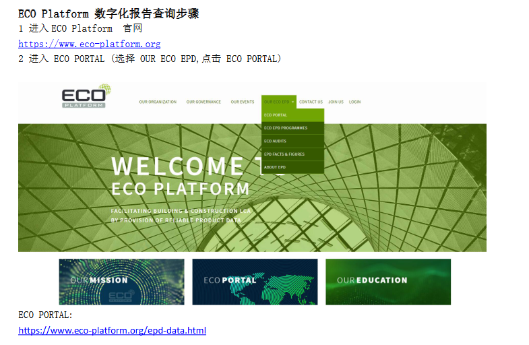Select ECO EPD PROGRAMMES menu entry

coord(292,128)
